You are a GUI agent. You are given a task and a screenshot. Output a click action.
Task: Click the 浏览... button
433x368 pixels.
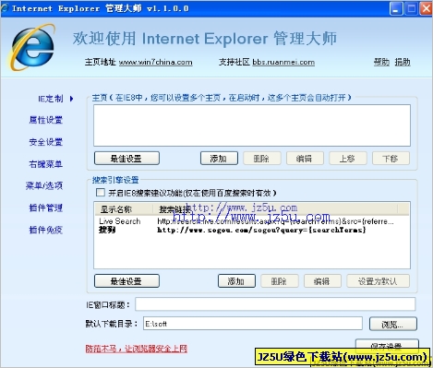pos(393,324)
